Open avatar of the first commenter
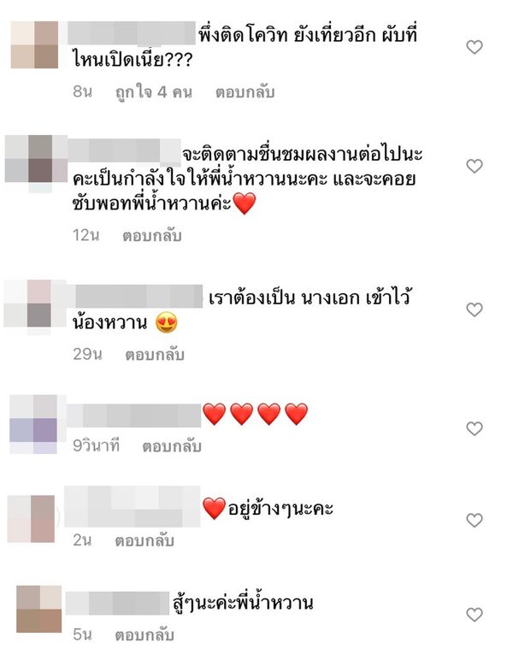The width and height of the screenshot is (513, 666). [34, 45]
